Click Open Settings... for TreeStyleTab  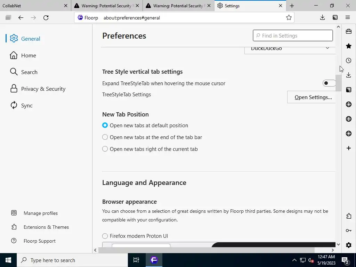coord(311,97)
